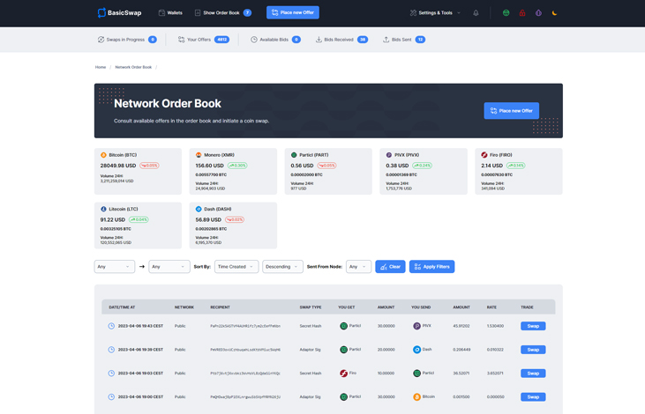View the Bids Received tab
Viewport: 645px width, 414px height.
[x=341, y=40]
